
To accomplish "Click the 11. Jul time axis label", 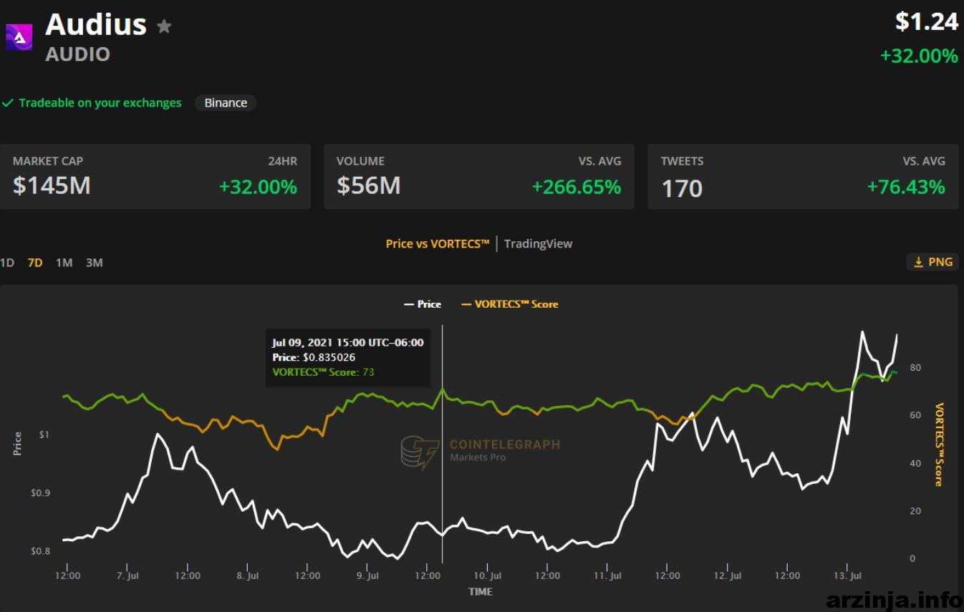I will 608,575.
